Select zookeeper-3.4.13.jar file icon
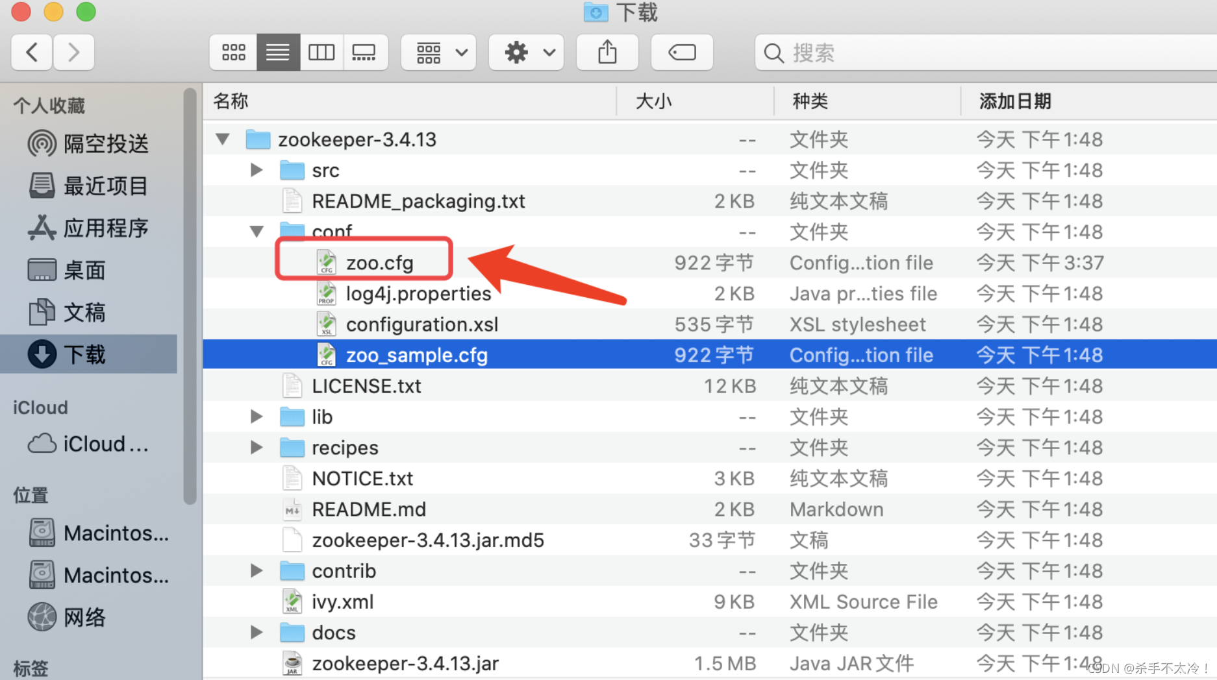The height and width of the screenshot is (680, 1217). point(292,663)
